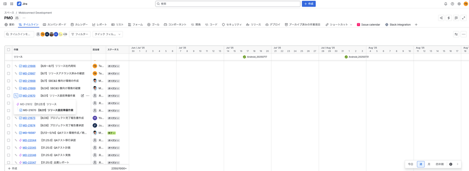Viewport: 469px width, 171px height.
Task: Click the share icon near top right
Action: (441, 18)
